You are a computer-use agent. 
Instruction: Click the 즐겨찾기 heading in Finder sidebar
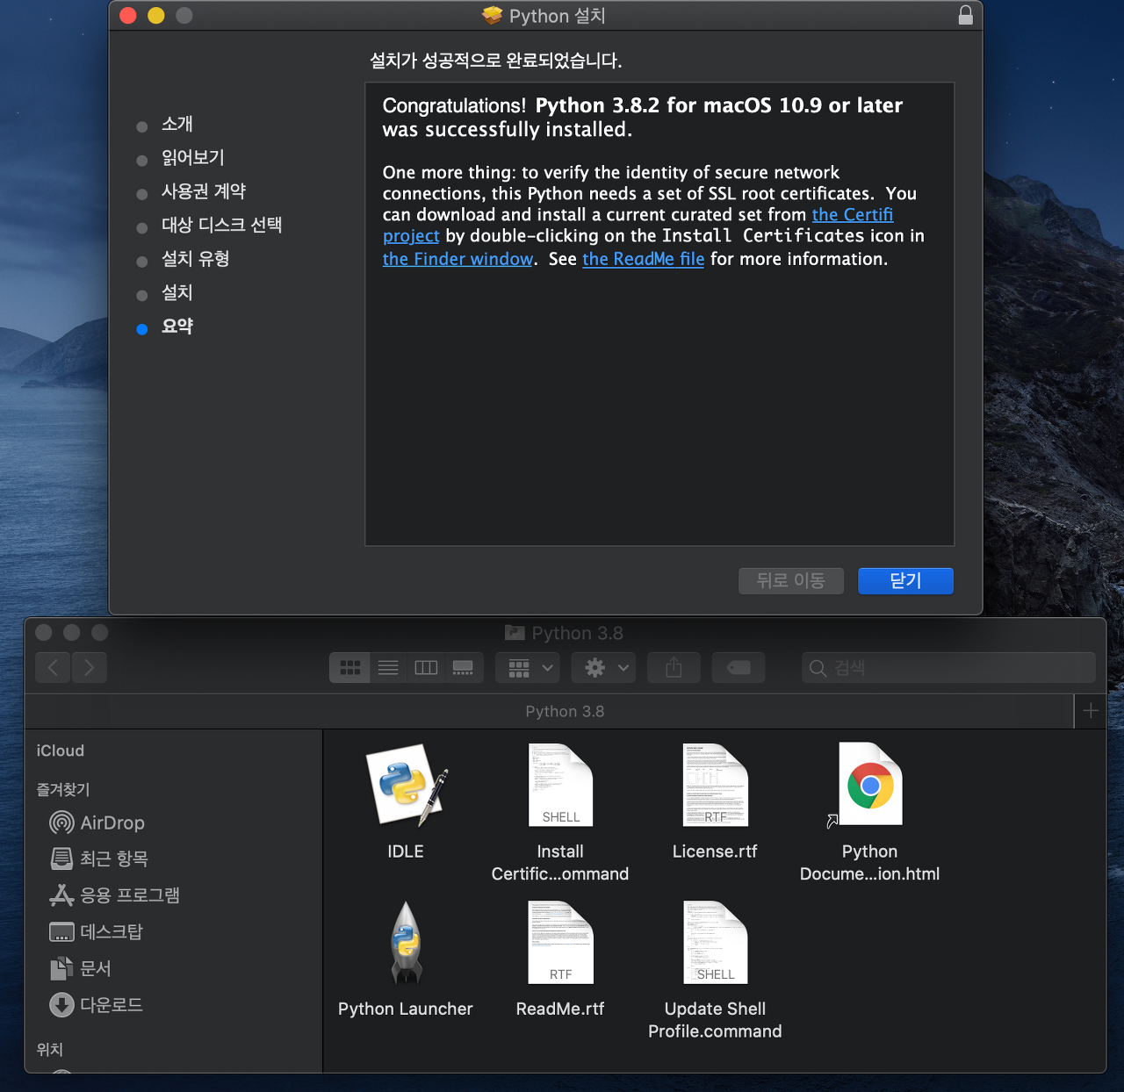(x=63, y=789)
